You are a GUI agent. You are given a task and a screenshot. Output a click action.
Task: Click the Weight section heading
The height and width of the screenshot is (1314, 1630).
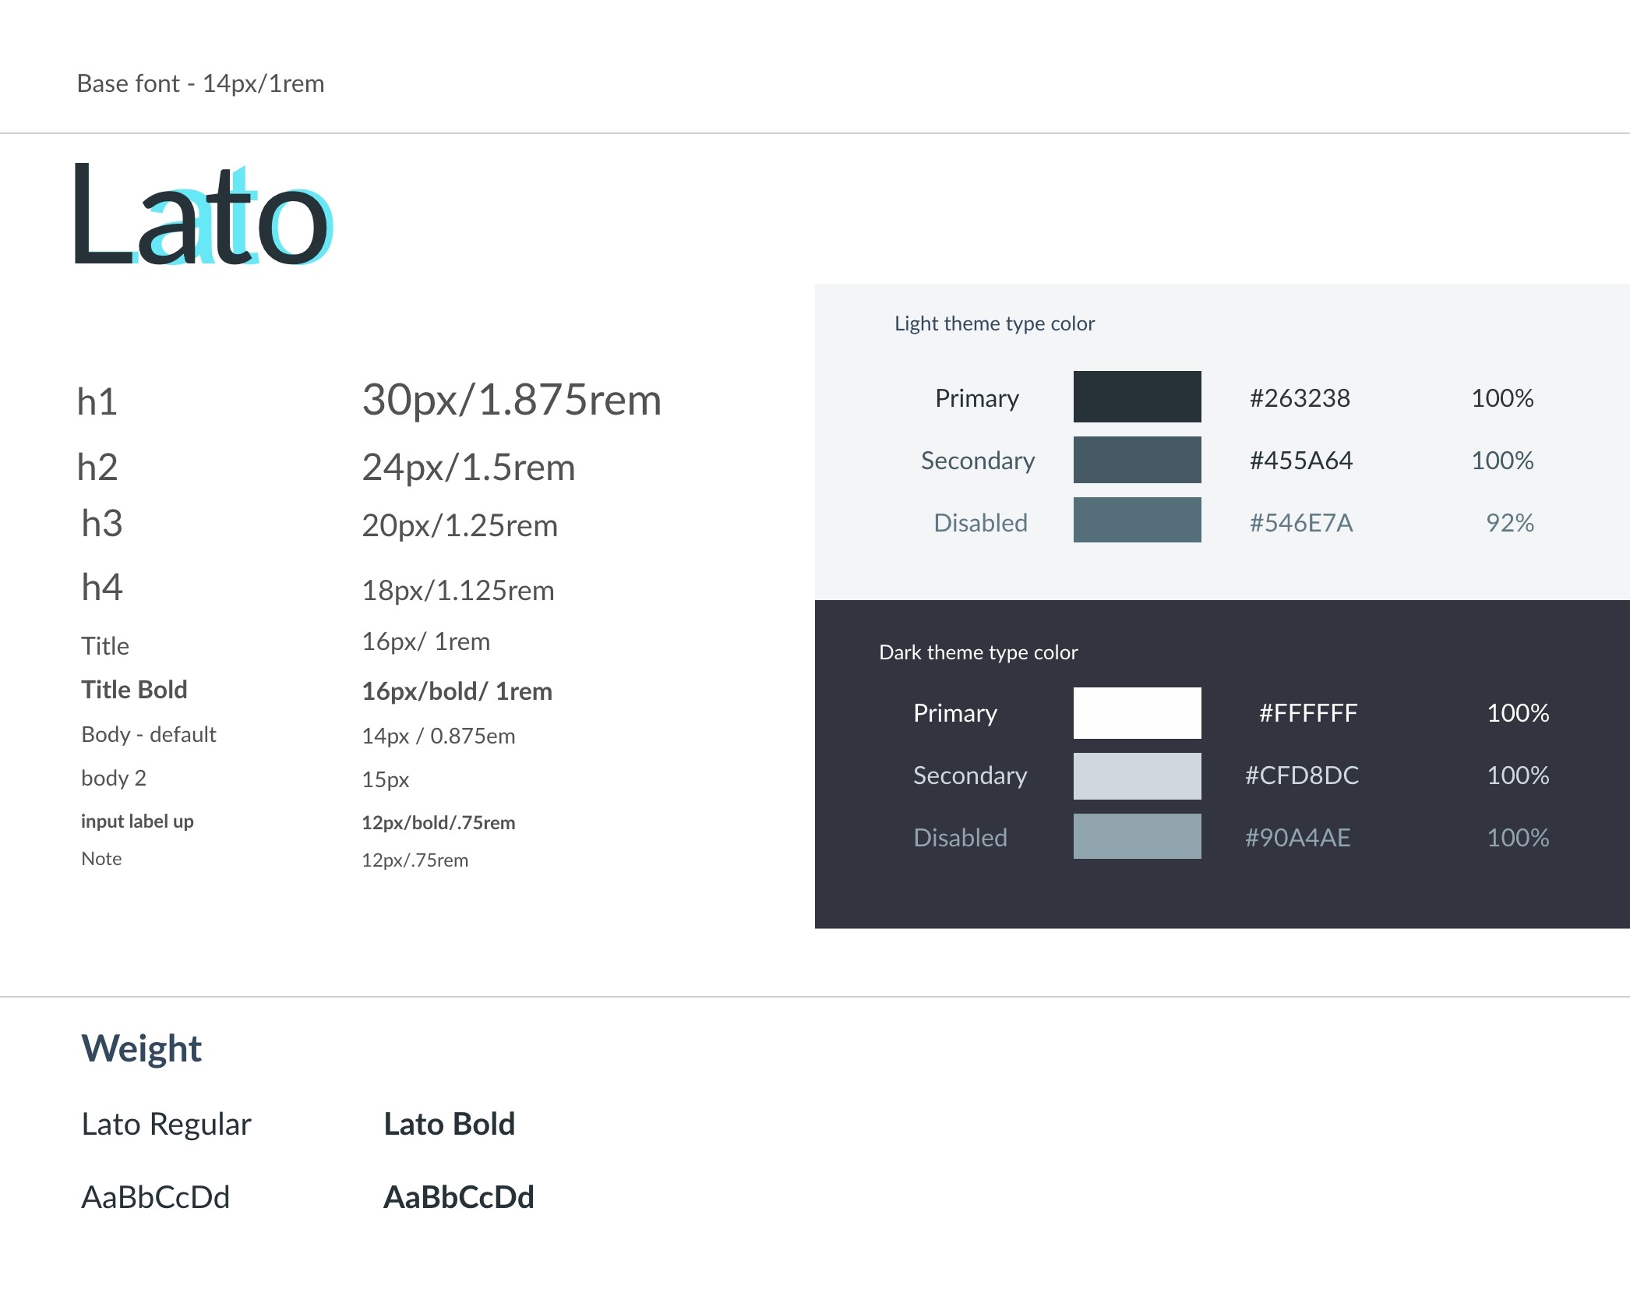coord(141,1048)
